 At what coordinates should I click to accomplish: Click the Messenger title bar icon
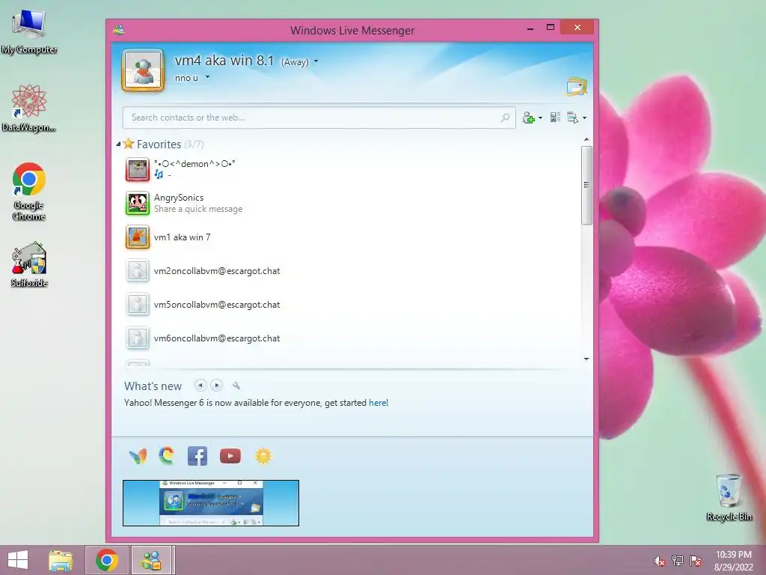click(x=119, y=30)
